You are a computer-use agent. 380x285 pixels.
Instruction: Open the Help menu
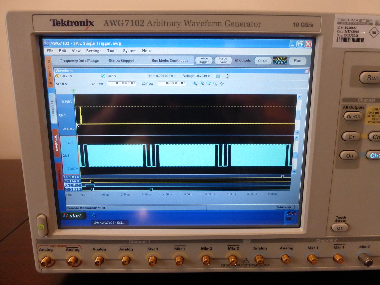(146, 51)
